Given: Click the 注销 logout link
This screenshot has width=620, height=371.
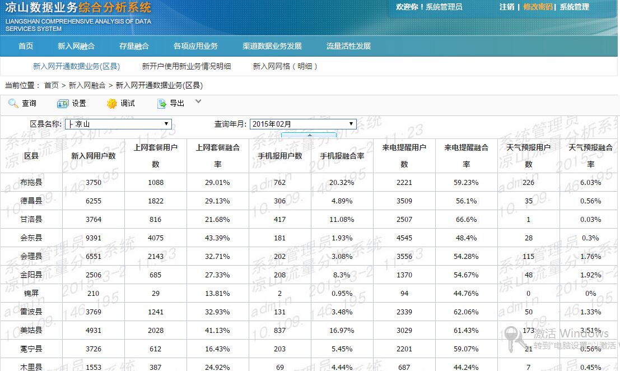Looking at the screenshot, I should 507,7.
